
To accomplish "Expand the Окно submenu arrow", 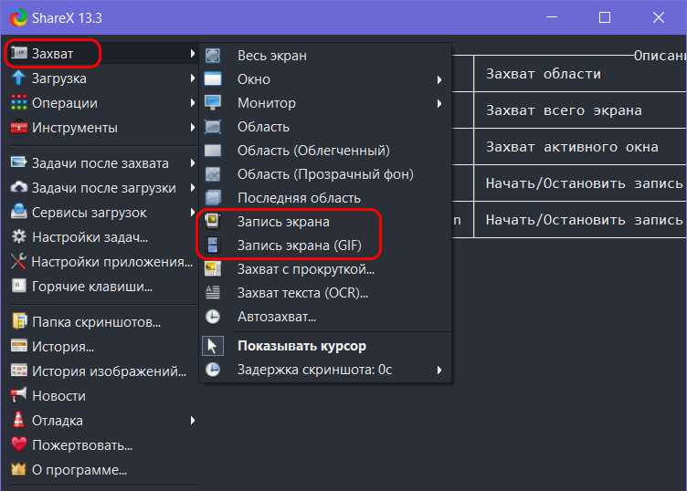I will (439, 79).
